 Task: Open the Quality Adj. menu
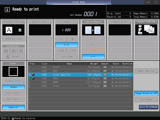40,22
